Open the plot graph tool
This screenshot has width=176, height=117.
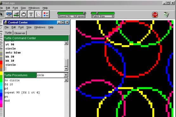pos(38,14)
